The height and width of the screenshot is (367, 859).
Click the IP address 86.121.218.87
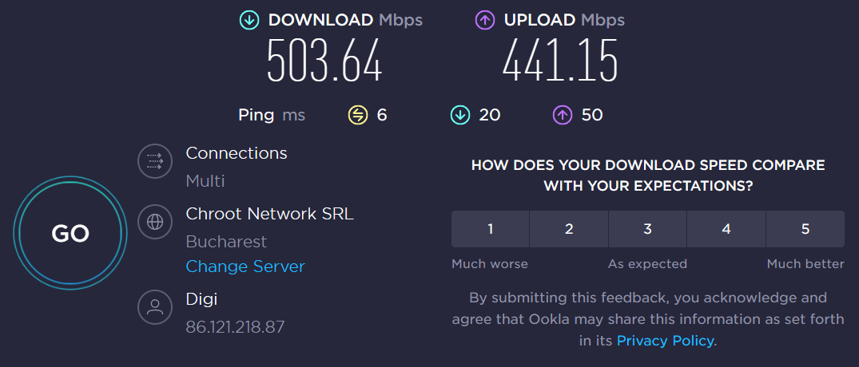click(235, 327)
